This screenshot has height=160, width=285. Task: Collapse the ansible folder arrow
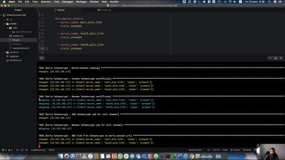tap(4, 24)
